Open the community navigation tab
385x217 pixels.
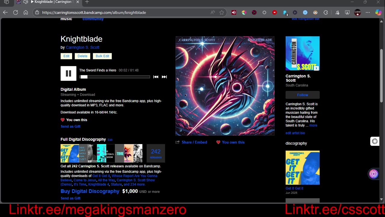pos(93,19)
